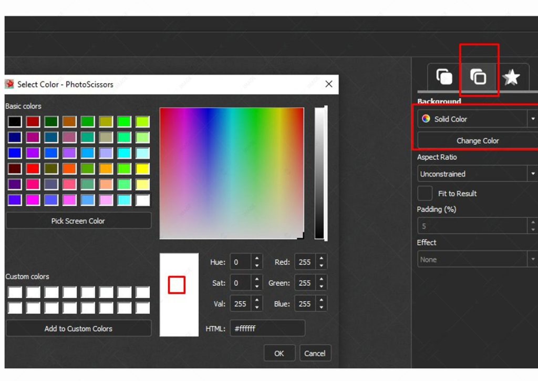The height and width of the screenshot is (381, 538).
Task: Open the effects tab with the star icon
Action: click(x=510, y=76)
